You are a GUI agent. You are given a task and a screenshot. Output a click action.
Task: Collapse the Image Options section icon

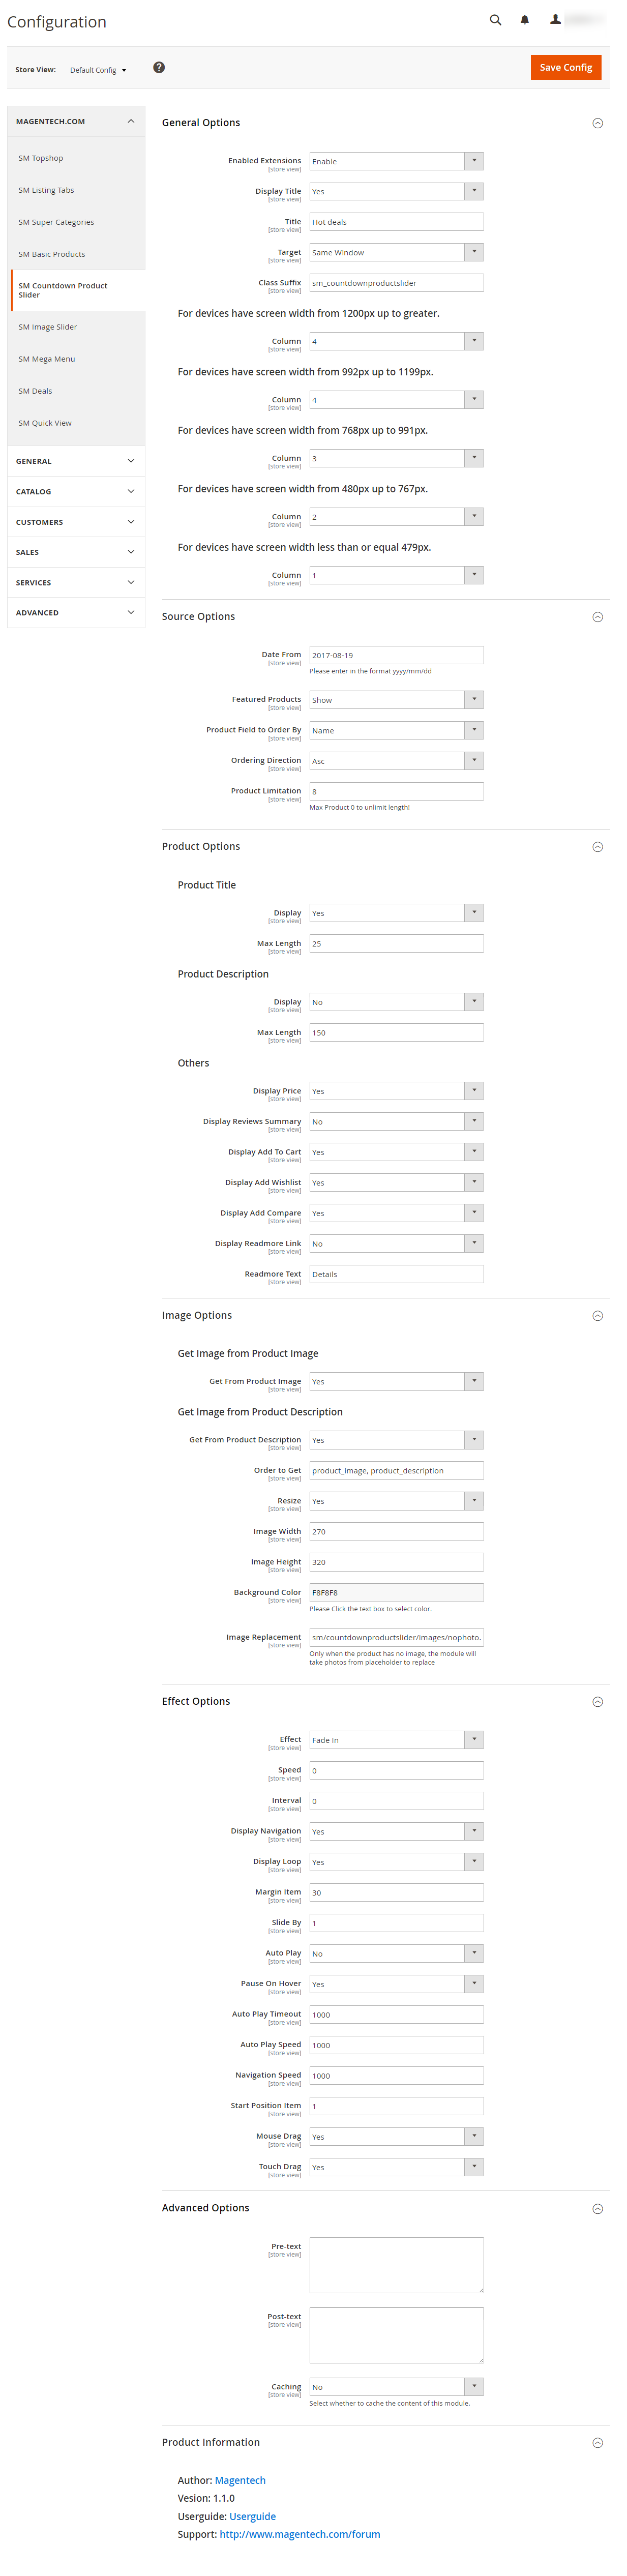point(597,1316)
